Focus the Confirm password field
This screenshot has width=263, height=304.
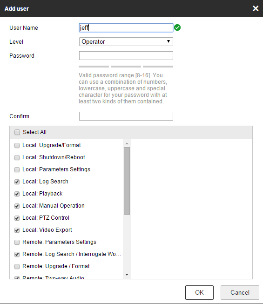tap(126, 116)
